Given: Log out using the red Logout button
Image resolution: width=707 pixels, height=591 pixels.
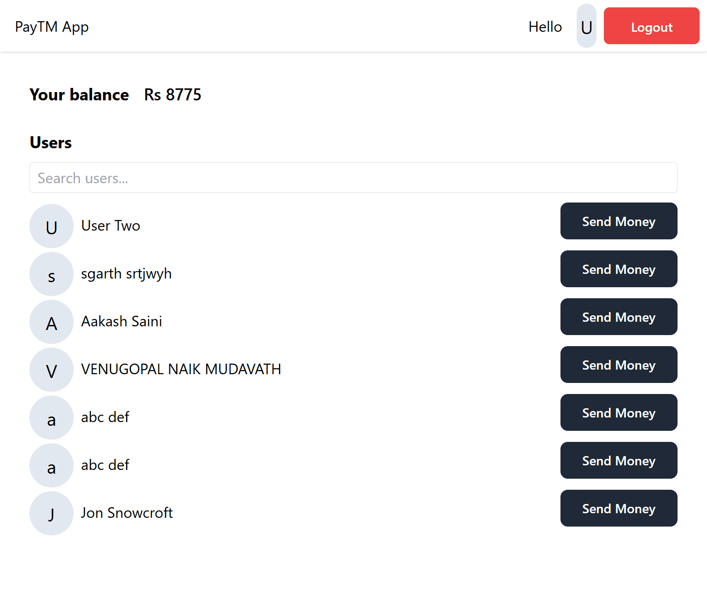Looking at the screenshot, I should pyautogui.click(x=651, y=26).
